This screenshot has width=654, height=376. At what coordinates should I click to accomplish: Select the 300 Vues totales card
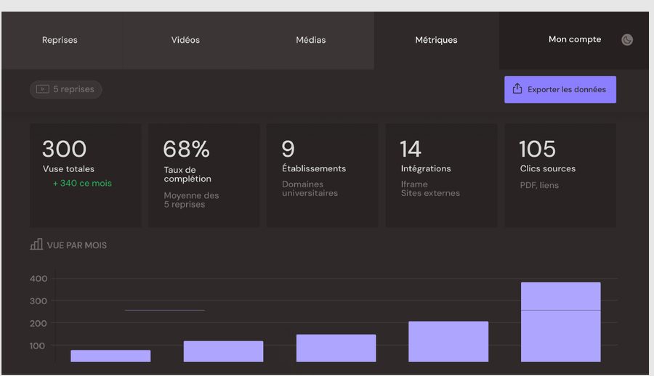click(86, 176)
